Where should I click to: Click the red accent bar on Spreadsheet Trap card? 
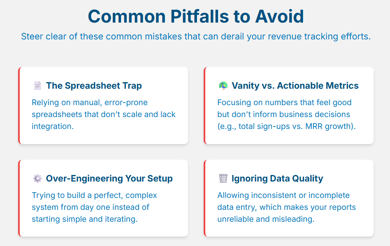(x=19, y=106)
